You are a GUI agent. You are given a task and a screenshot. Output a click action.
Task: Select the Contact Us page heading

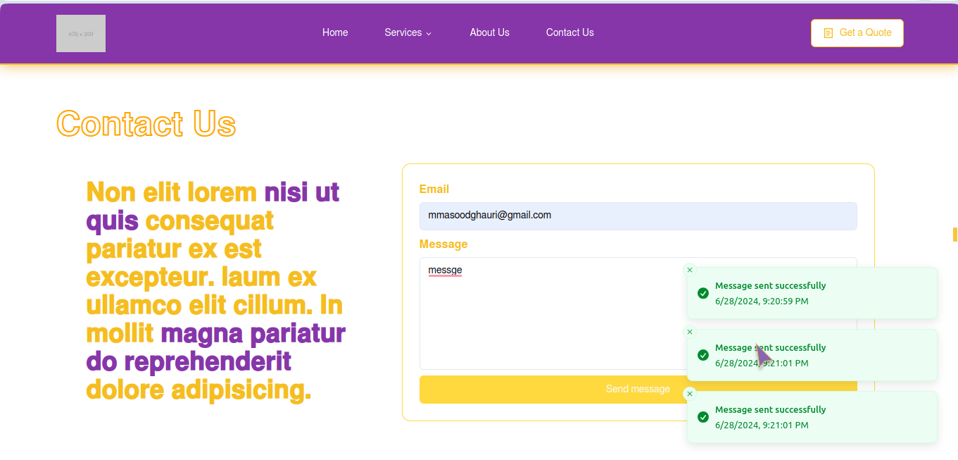(x=146, y=124)
